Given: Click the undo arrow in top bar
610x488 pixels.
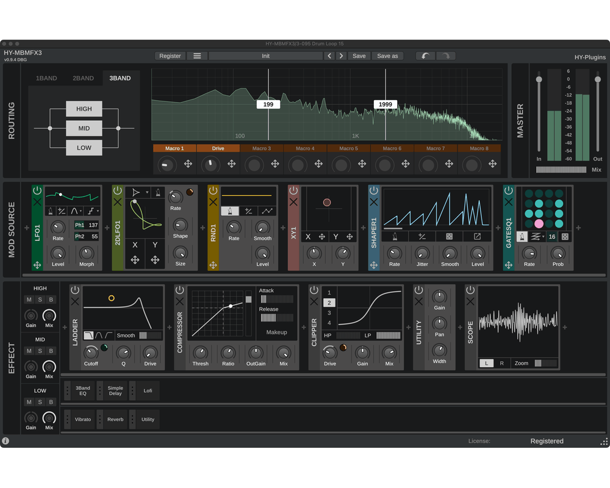Looking at the screenshot, I should pyautogui.click(x=426, y=56).
